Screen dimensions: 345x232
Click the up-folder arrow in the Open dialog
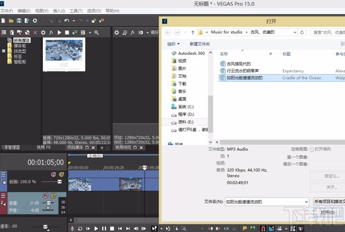click(x=193, y=32)
